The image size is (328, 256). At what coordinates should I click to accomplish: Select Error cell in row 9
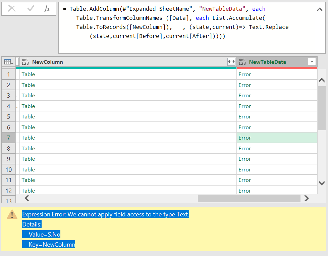(x=277, y=159)
